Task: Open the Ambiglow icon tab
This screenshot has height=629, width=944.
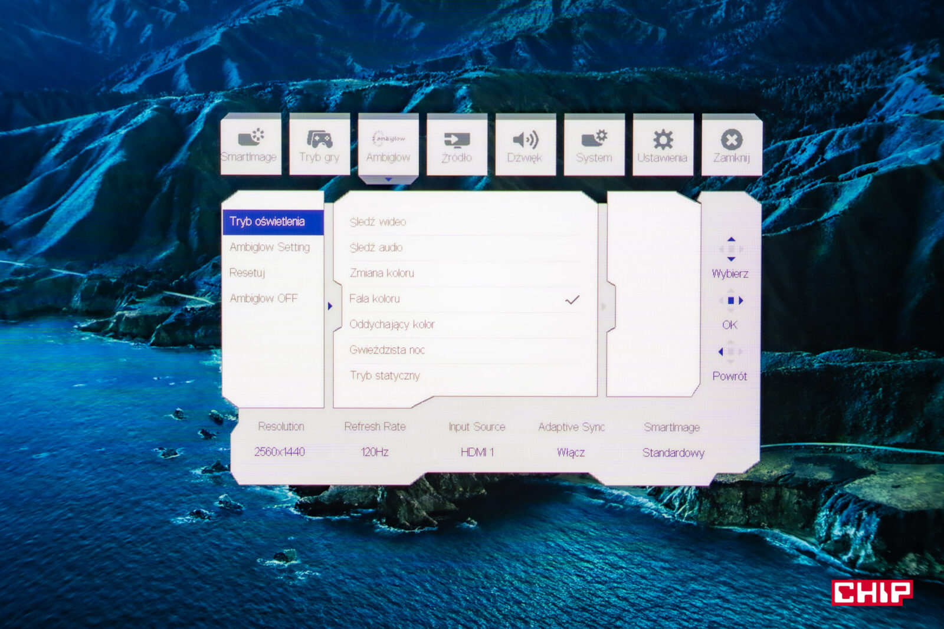Action: (388, 144)
